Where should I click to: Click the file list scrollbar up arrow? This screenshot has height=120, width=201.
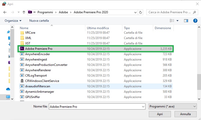coord(199,27)
